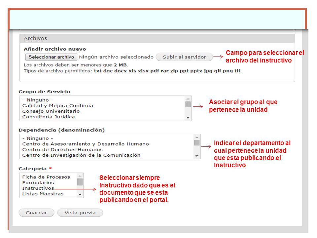This screenshot has width=317, height=238.
Task: Select Consultoría Jurídica option
Action: click(102, 117)
